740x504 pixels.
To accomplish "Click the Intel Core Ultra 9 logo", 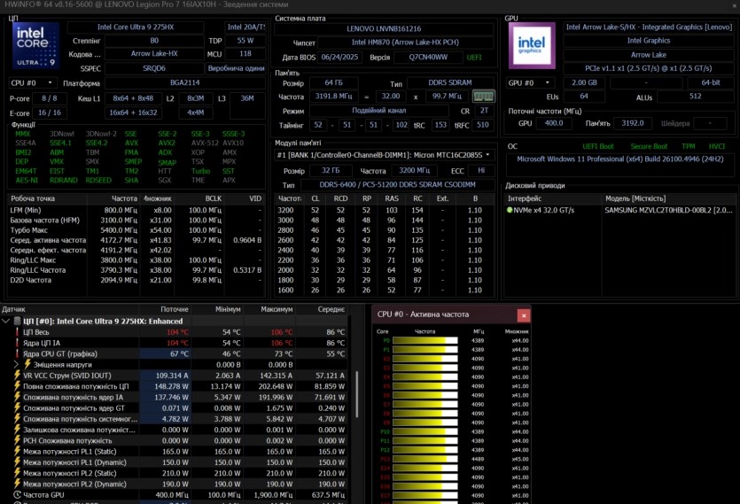I will click(x=36, y=46).
